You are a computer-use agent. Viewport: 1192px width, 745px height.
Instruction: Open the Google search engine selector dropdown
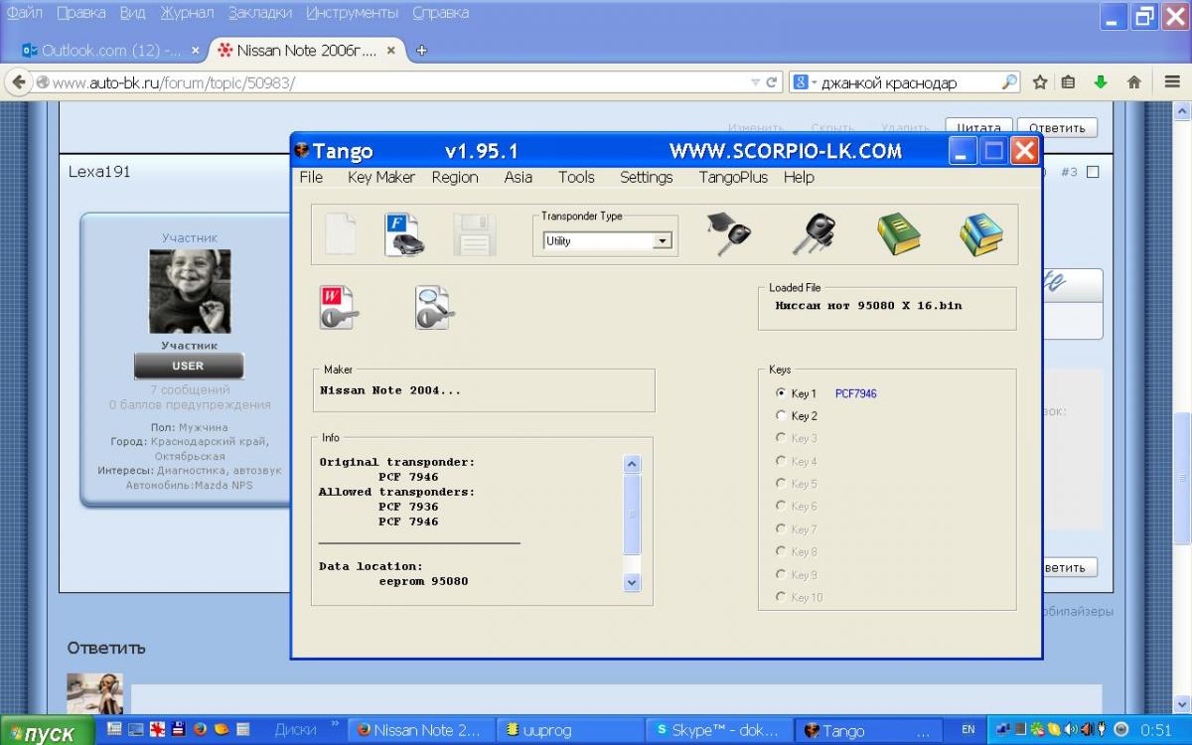point(803,82)
